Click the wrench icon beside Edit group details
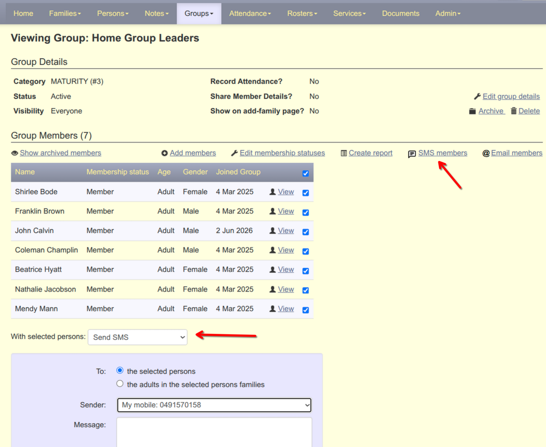546x447 pixels. point(477,96)
